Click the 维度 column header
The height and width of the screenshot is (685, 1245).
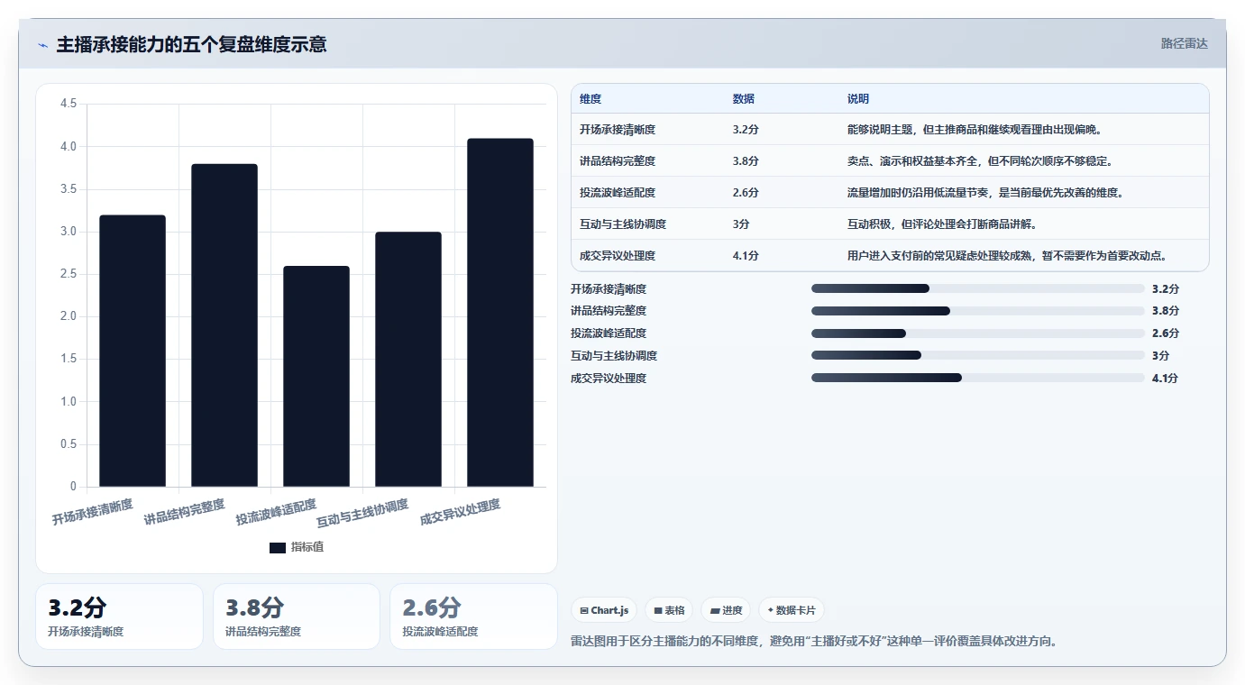[x=590, y=99]
